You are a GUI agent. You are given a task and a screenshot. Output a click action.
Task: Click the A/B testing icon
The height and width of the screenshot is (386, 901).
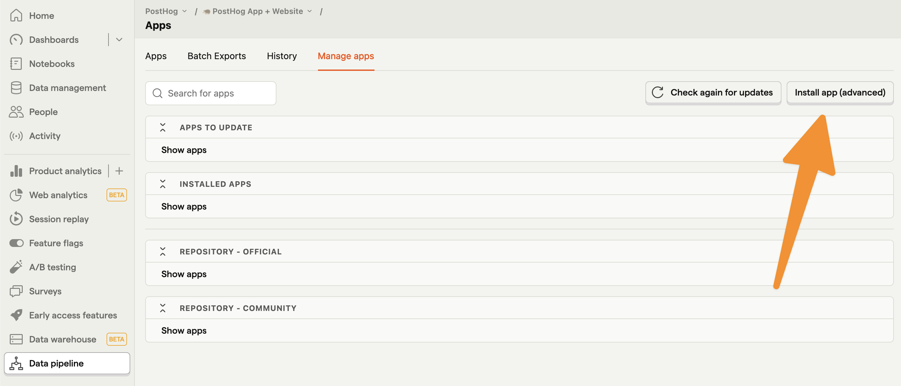coord(16,266)
